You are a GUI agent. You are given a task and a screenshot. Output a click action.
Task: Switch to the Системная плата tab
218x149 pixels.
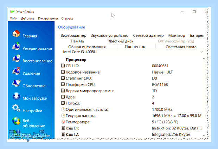click(x=181, y=47)
